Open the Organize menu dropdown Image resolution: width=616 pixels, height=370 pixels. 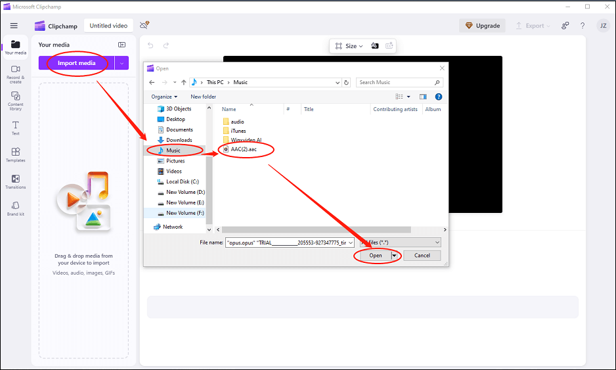click(x=164, y=97)
